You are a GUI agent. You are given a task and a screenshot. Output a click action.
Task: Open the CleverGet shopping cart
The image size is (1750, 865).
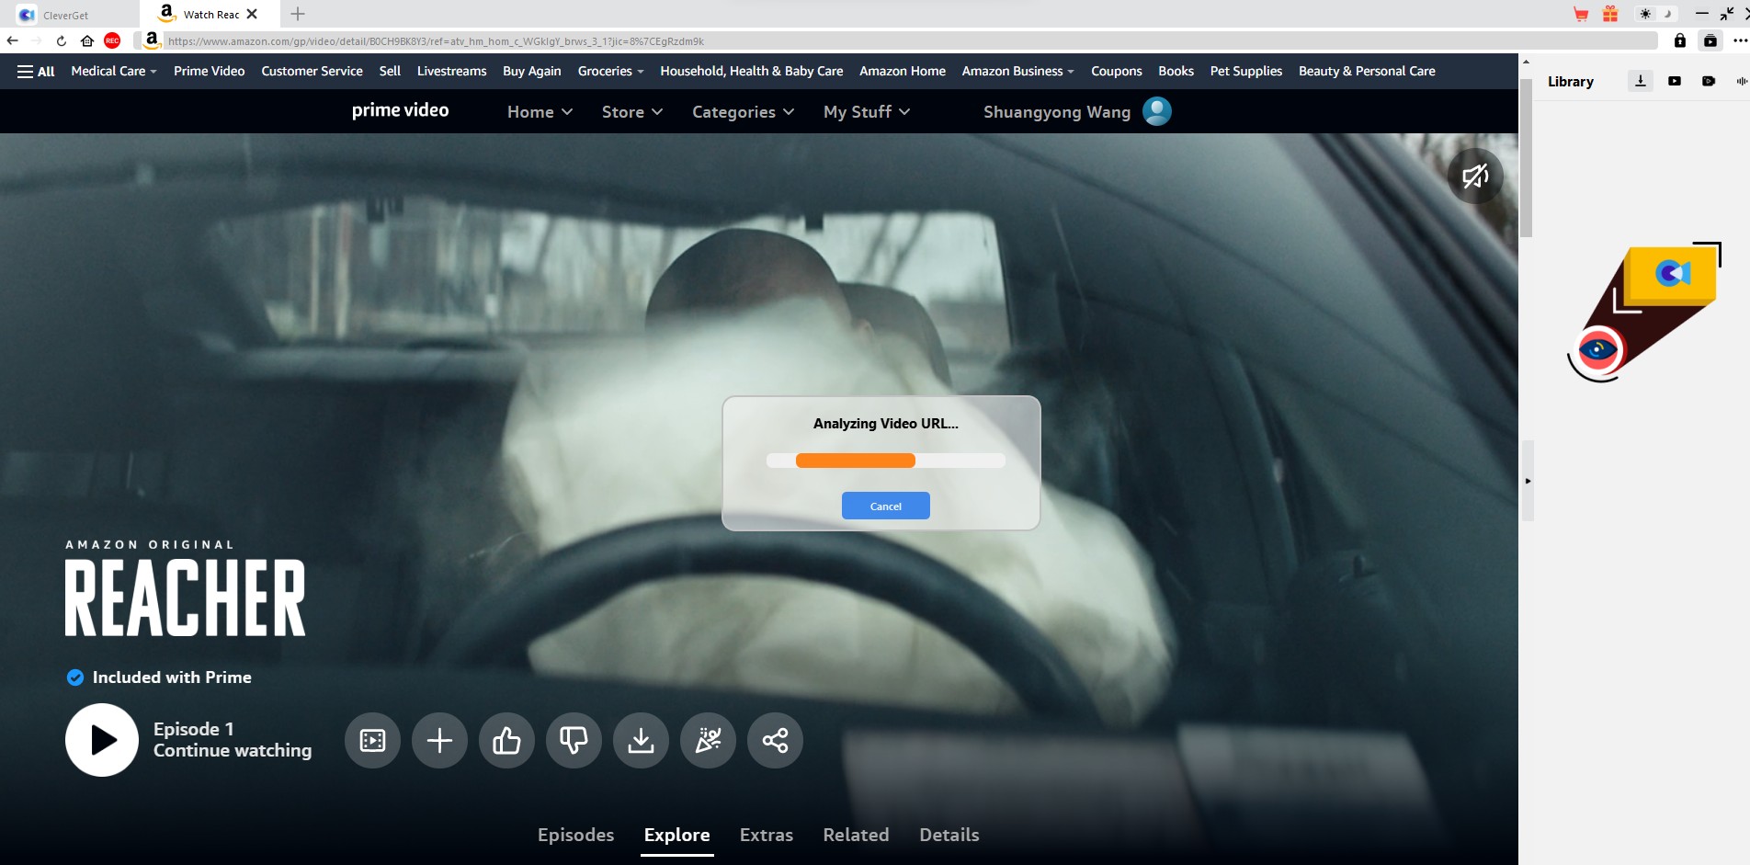[1582, 14]
